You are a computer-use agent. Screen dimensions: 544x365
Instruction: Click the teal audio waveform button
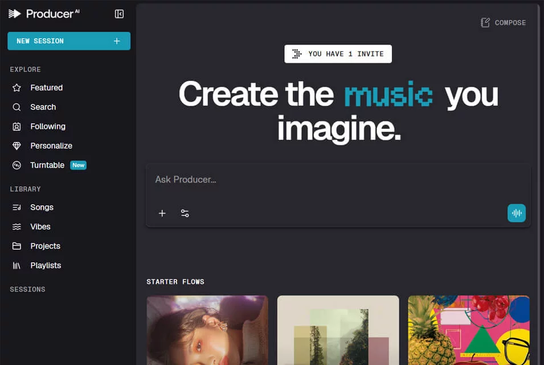click(517, 213)
